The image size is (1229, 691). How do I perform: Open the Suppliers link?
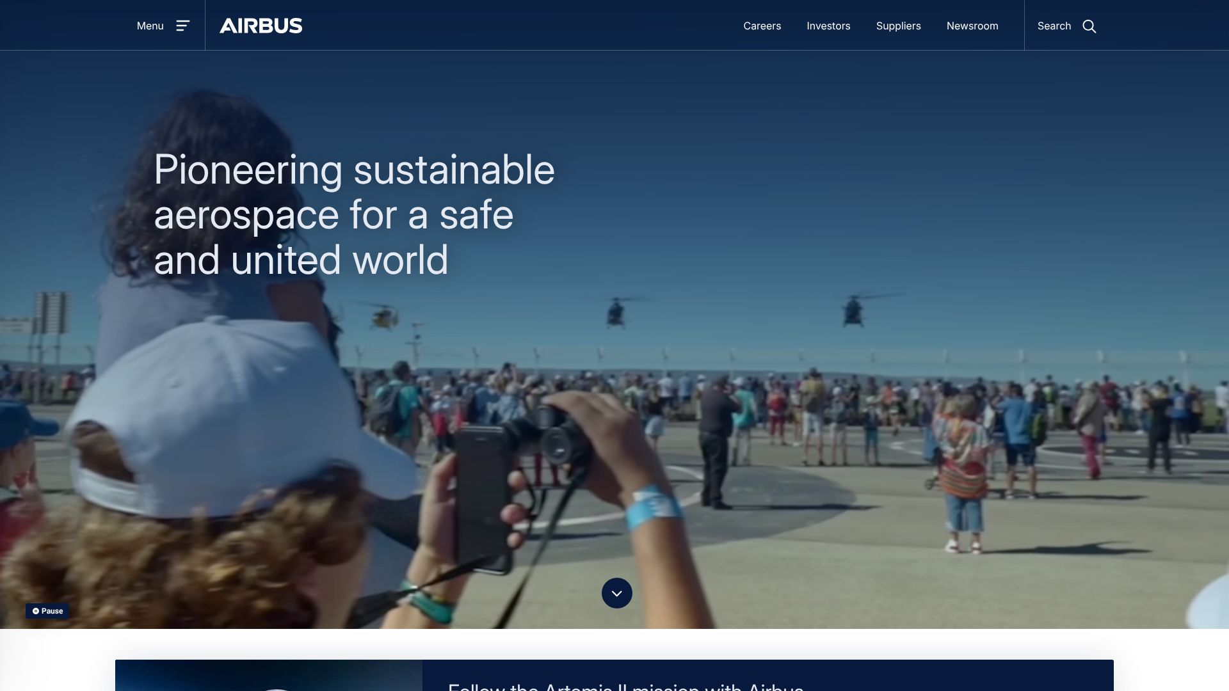(898, 26)
